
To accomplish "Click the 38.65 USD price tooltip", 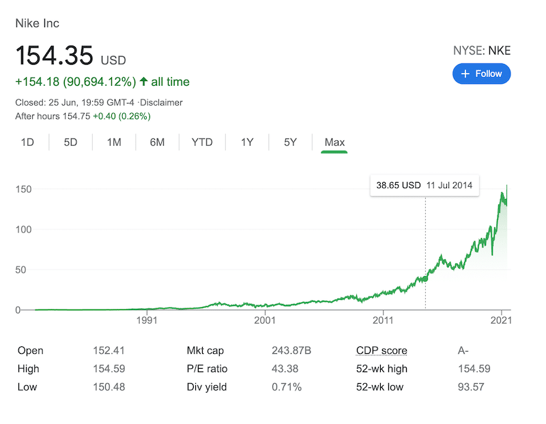I will (x=425, y=185).
